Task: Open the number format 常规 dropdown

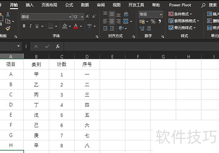Action: (x=161, y=14)
